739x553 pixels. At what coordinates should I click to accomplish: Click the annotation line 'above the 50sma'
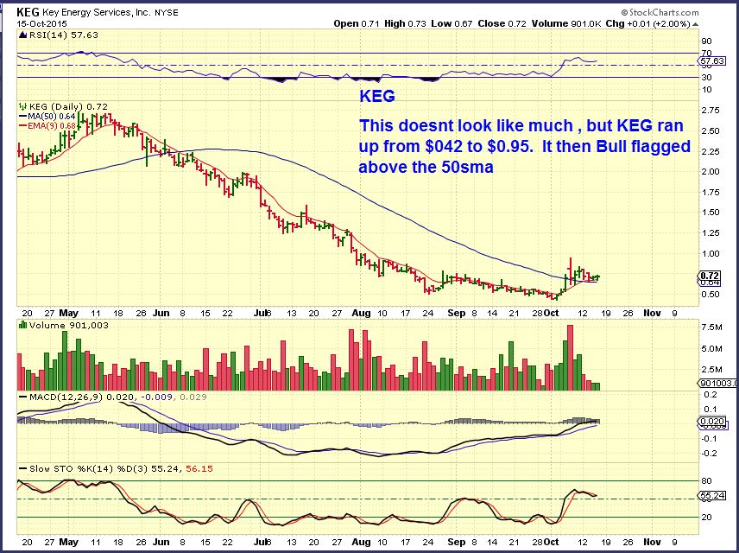point(426,167)
